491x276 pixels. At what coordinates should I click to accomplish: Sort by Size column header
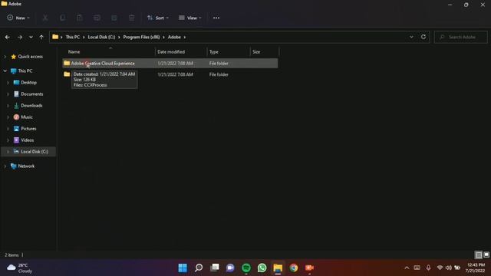256,51
